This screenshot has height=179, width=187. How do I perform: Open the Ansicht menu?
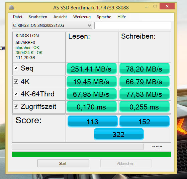click(60, 17)
